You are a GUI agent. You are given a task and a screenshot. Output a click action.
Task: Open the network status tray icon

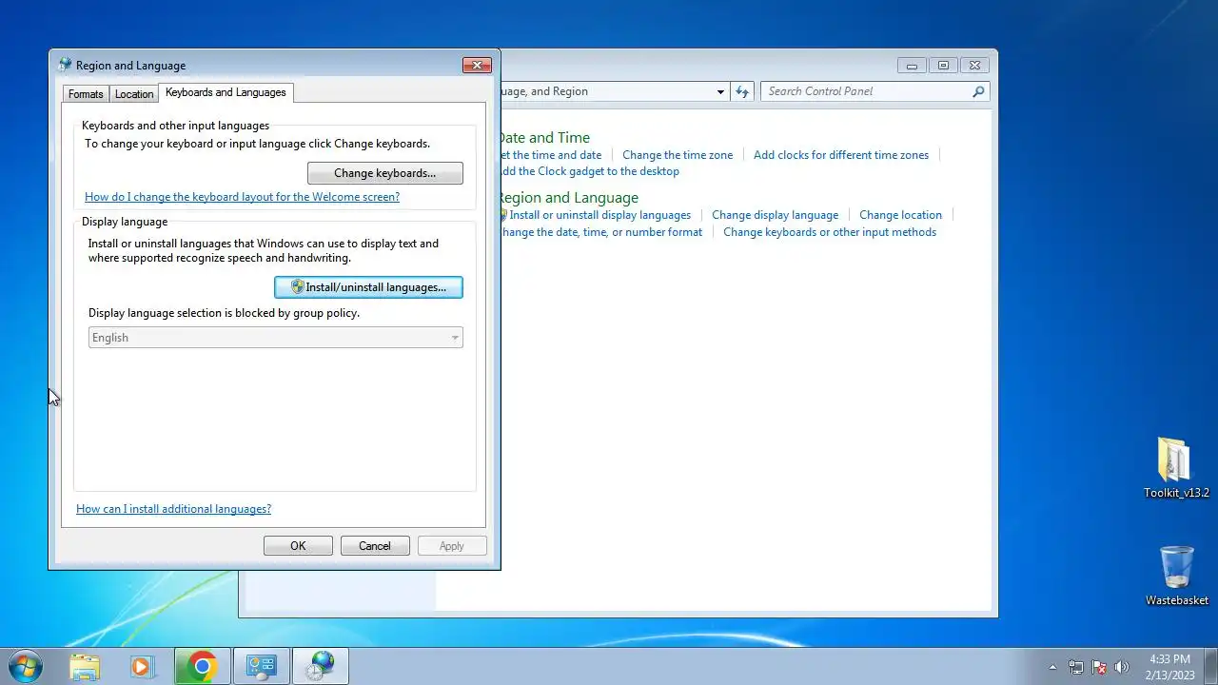[x=1076, y=667]
